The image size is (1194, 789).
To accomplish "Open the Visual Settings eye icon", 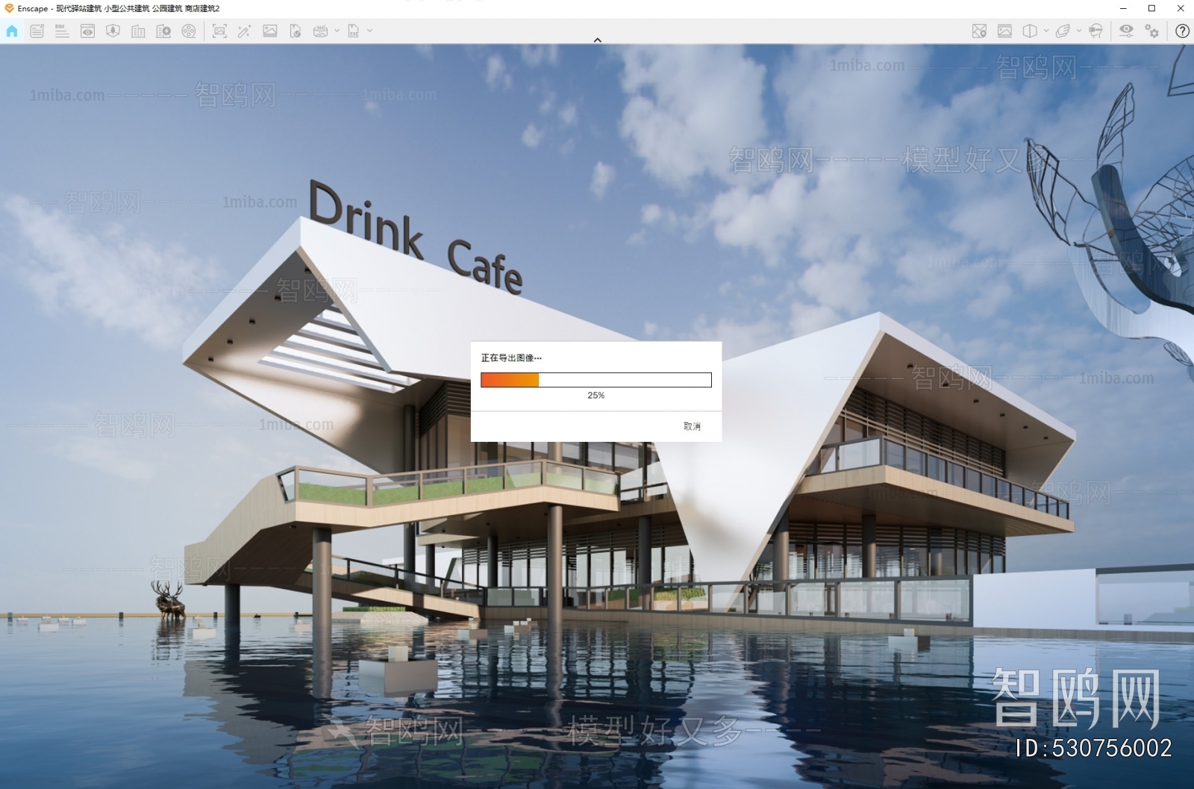I will point(1127,31).
